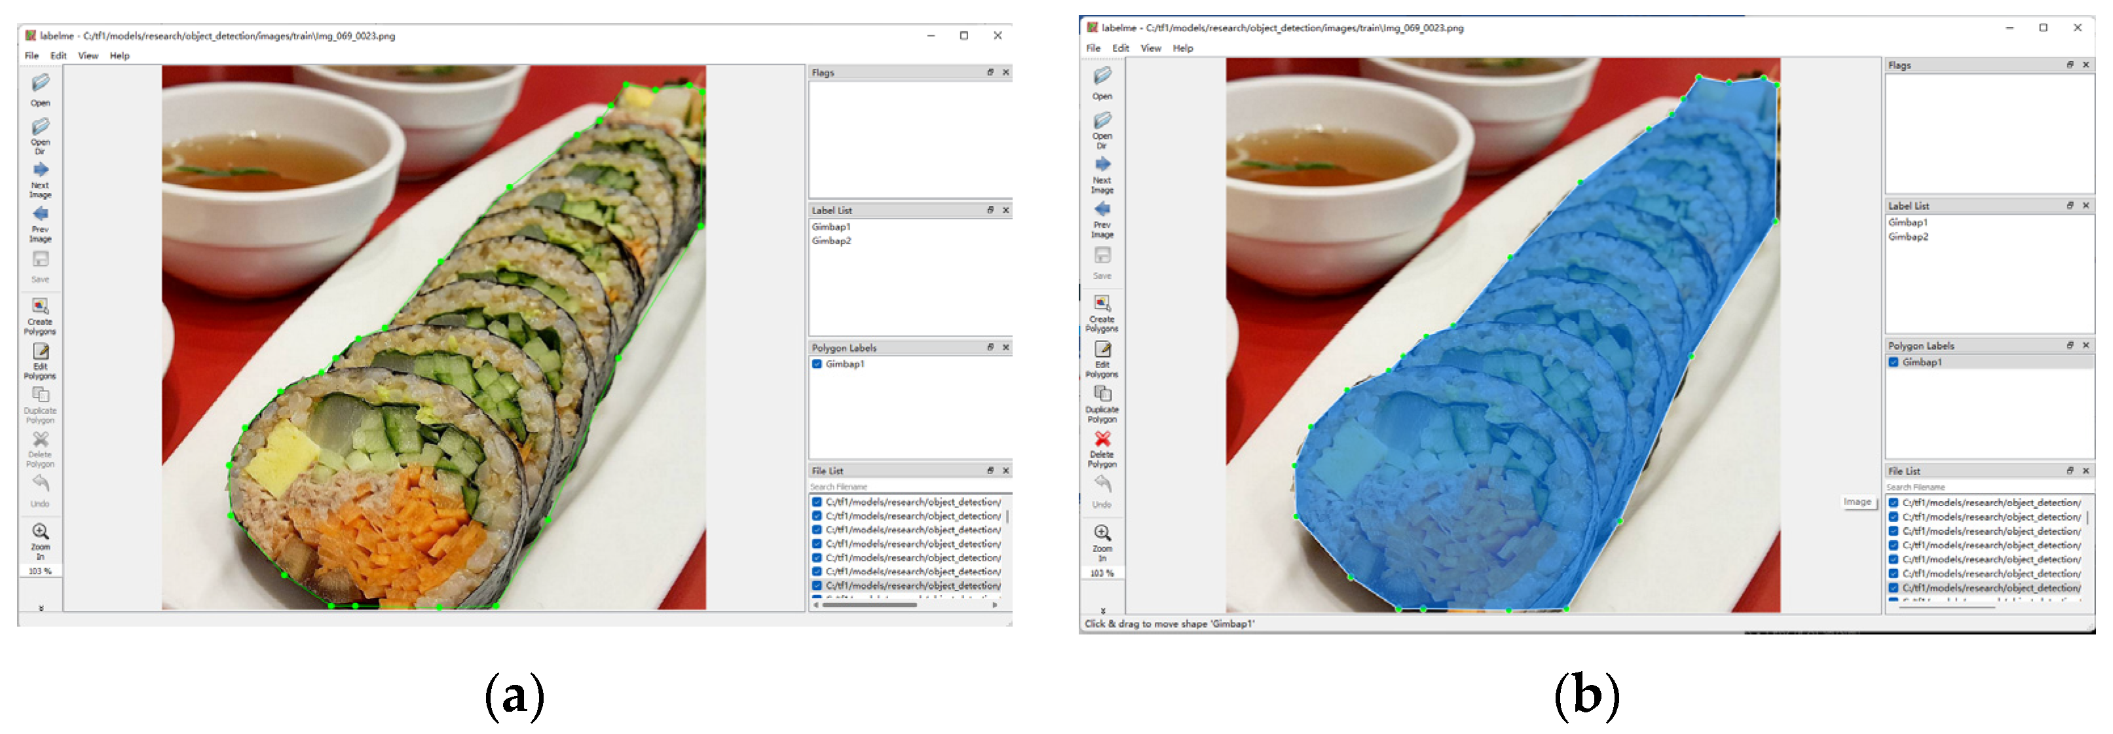Click Zoom In magnifier in the right labelme window

[1102, 533]
